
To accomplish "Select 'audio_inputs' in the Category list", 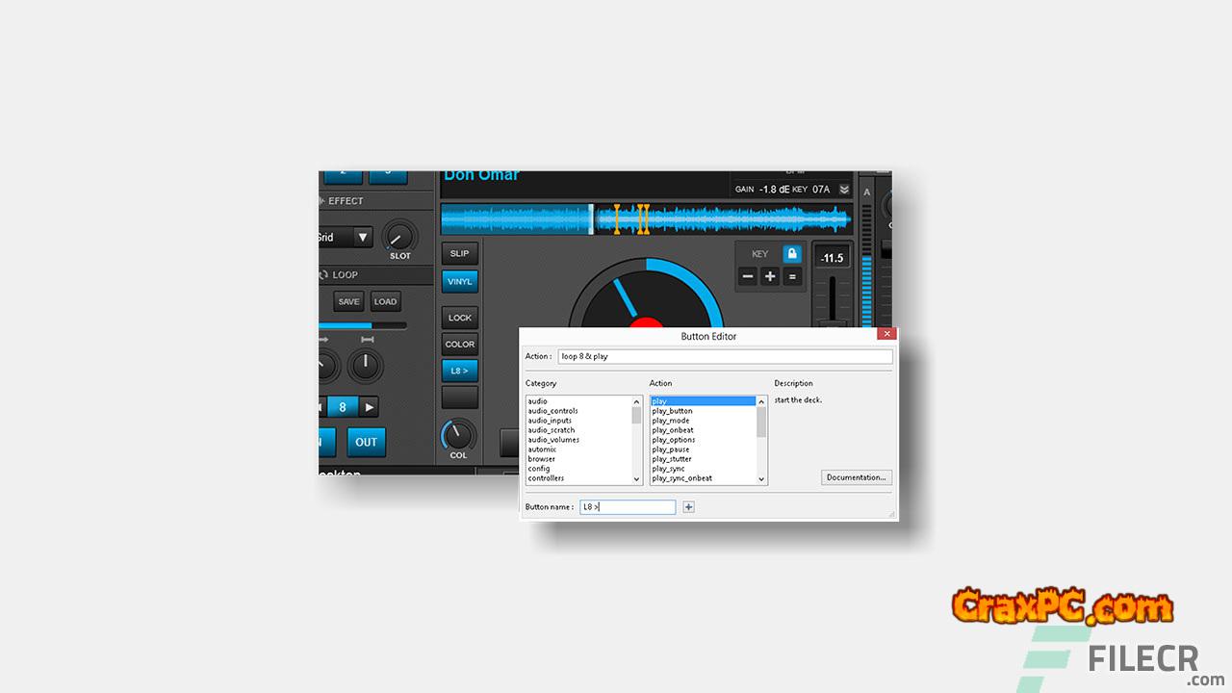I will coord(550,421).
